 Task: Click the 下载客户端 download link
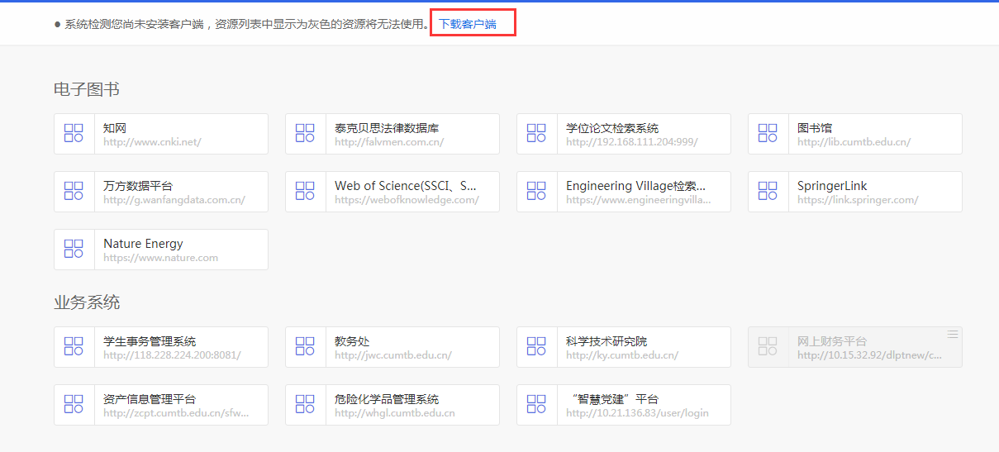coord(468,24)
